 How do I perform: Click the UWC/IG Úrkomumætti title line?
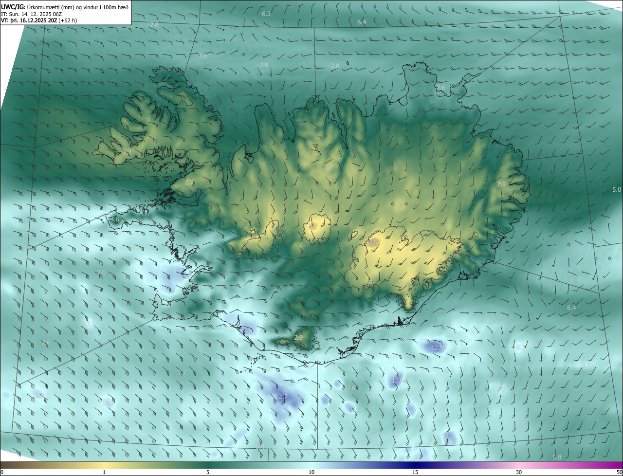(x=65, y=6)
